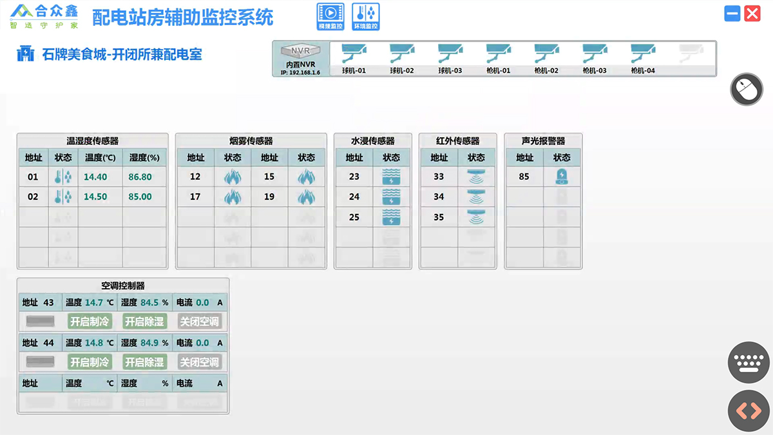Click the mouse icon round button

746,90
